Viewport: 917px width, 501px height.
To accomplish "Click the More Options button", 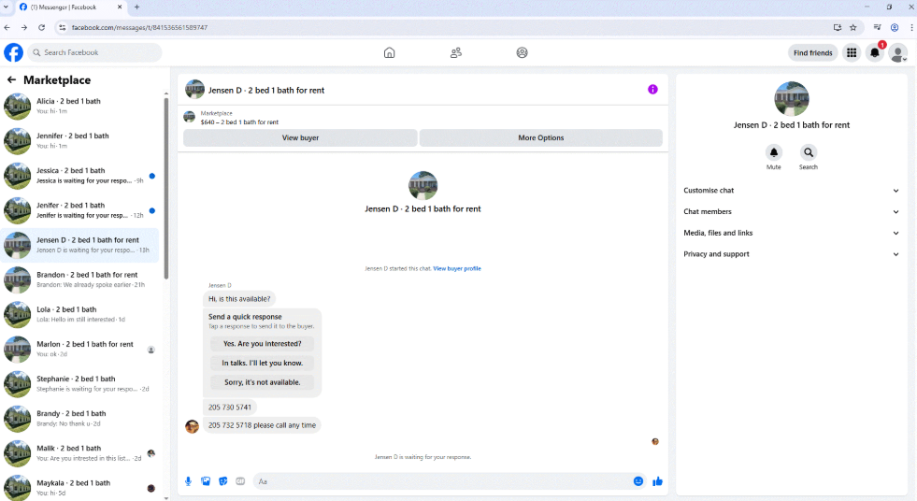I will 541,138.
